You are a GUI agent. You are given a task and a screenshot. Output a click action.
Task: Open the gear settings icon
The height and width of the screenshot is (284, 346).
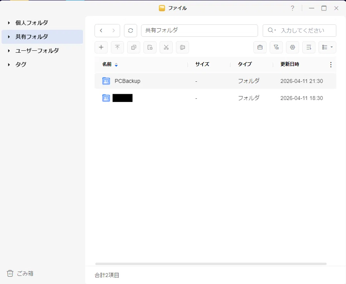tap(293, 47)
